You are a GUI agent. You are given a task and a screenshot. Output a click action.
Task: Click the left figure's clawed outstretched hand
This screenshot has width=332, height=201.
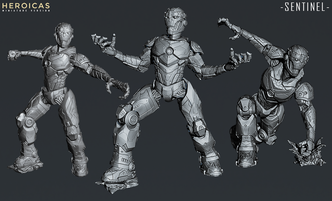click(x=120, y=88)
